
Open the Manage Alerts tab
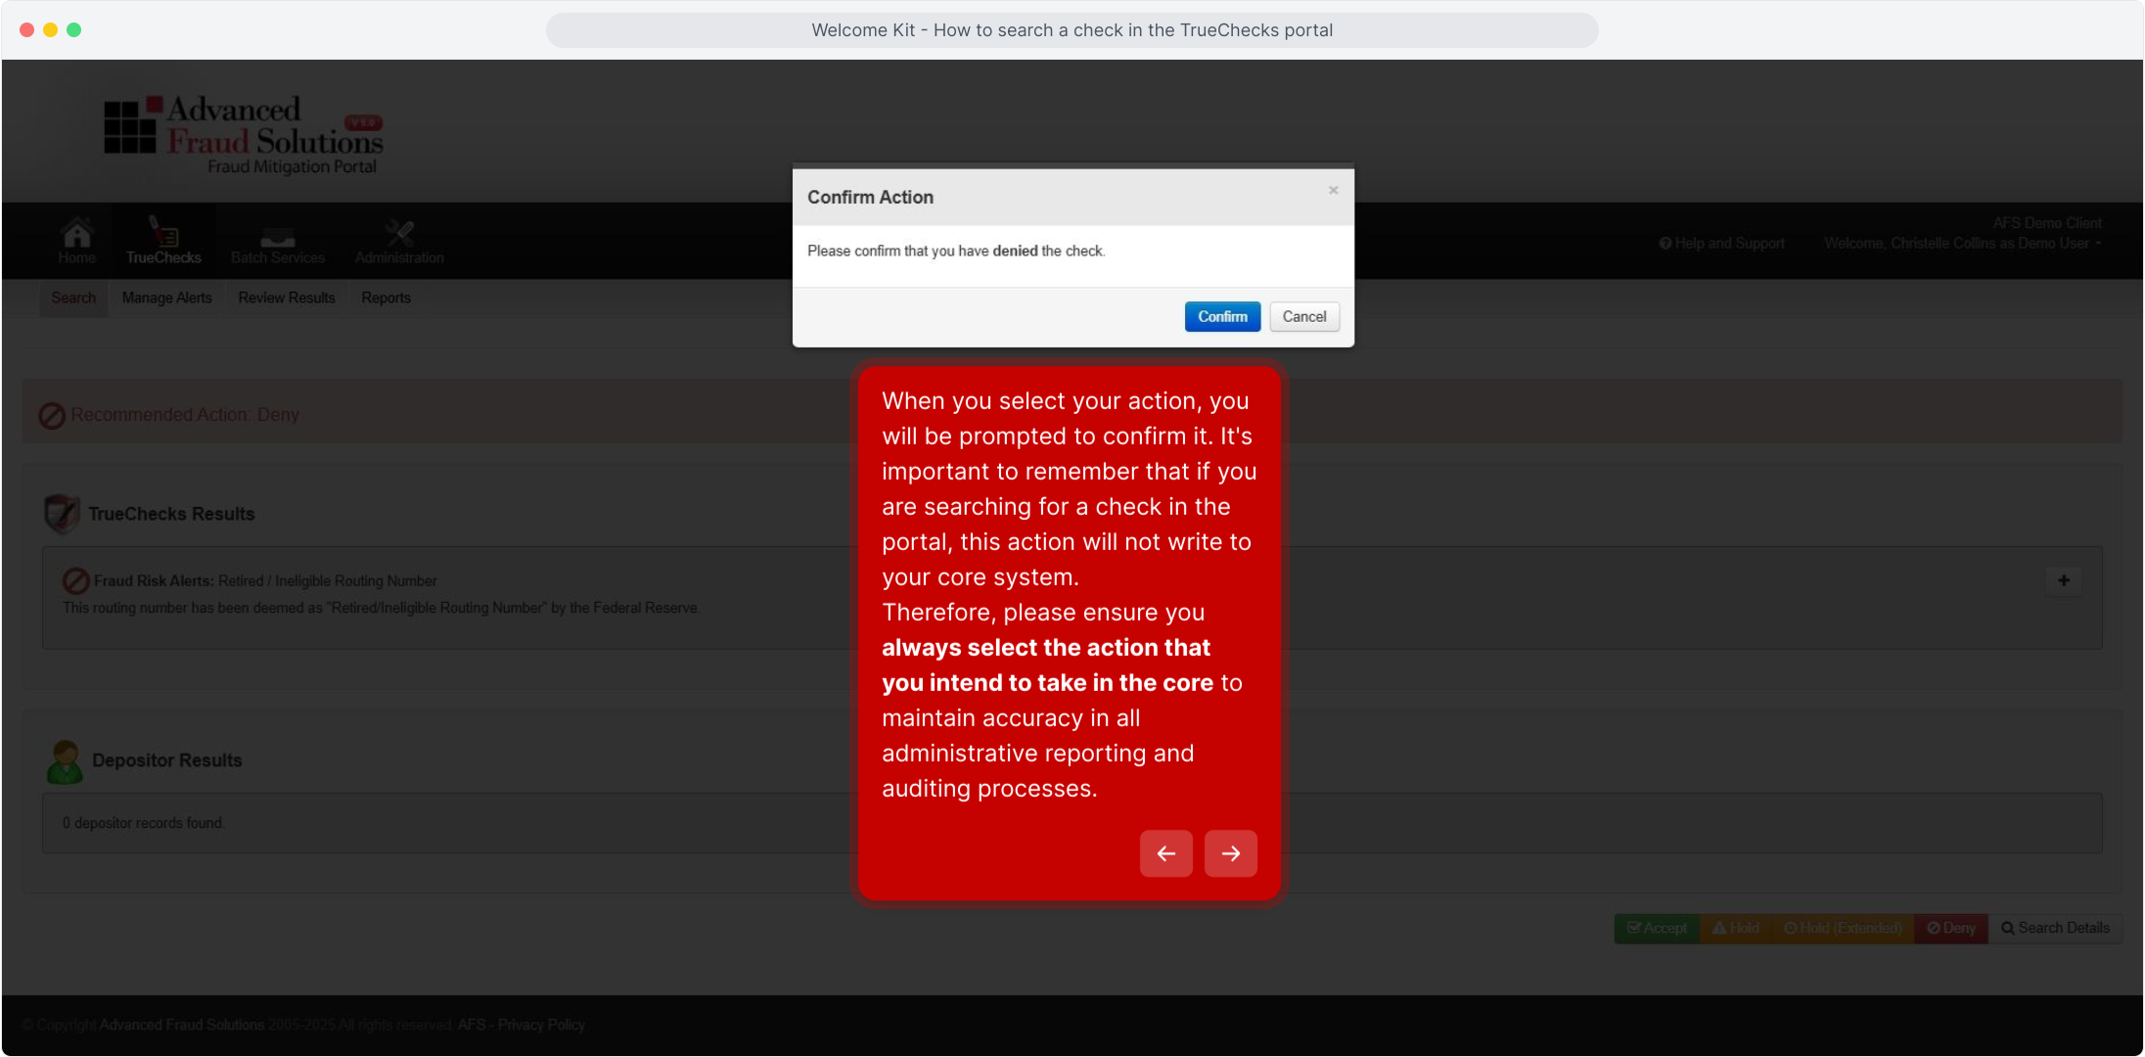[166, 298]
